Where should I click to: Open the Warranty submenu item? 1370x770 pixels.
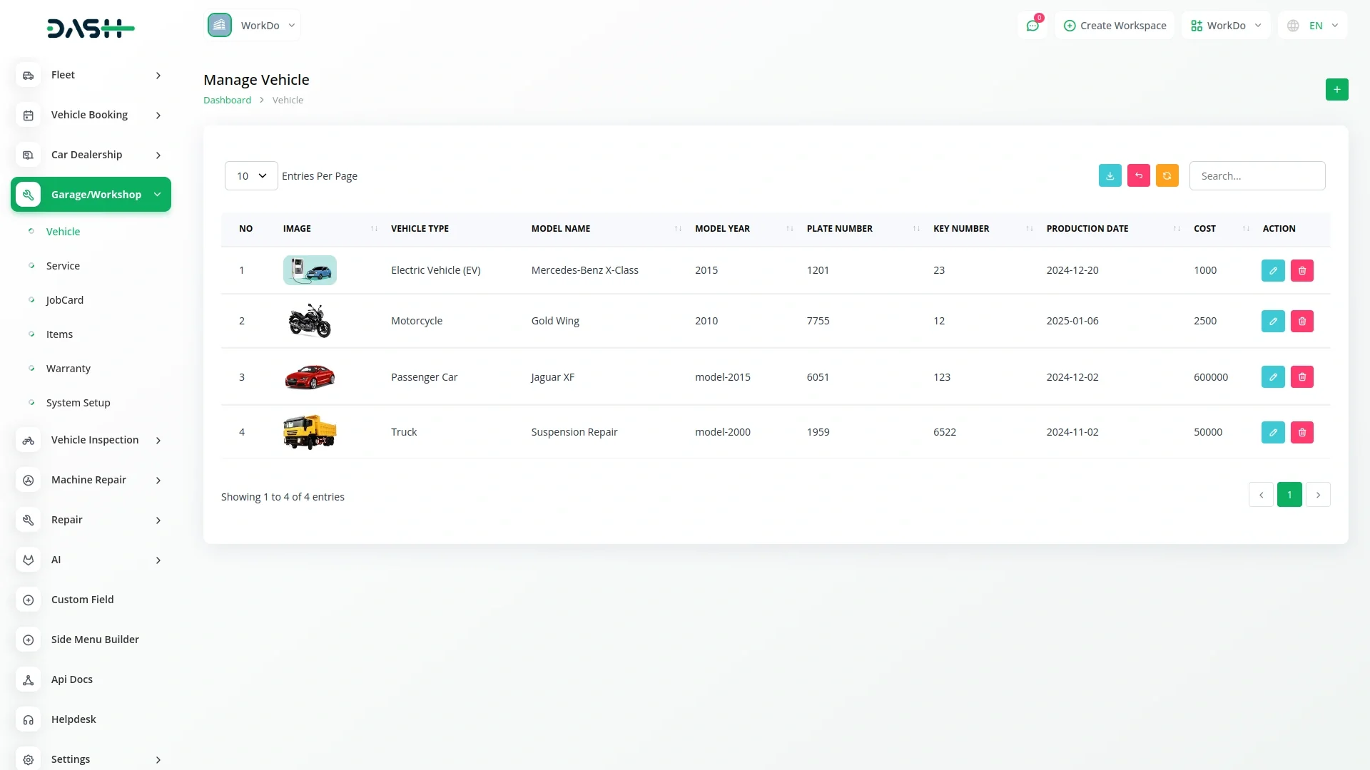68,369
